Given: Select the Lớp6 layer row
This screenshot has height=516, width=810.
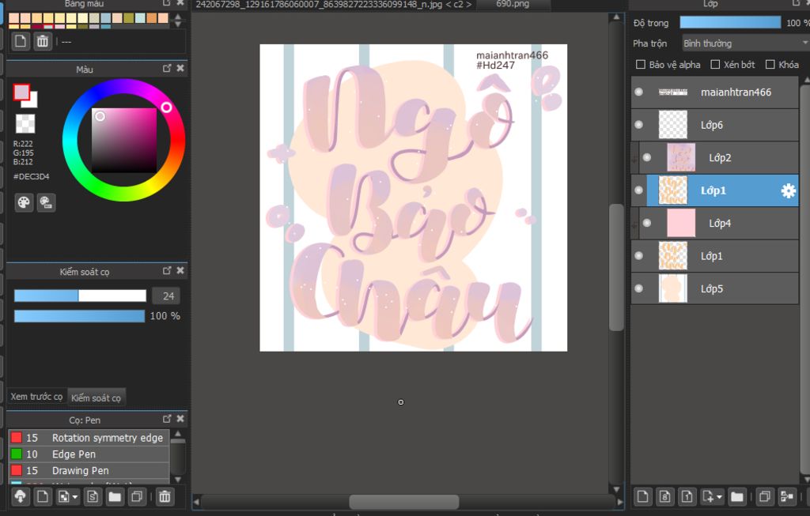Looking at the screenshot, I should (x=714, y=125).
